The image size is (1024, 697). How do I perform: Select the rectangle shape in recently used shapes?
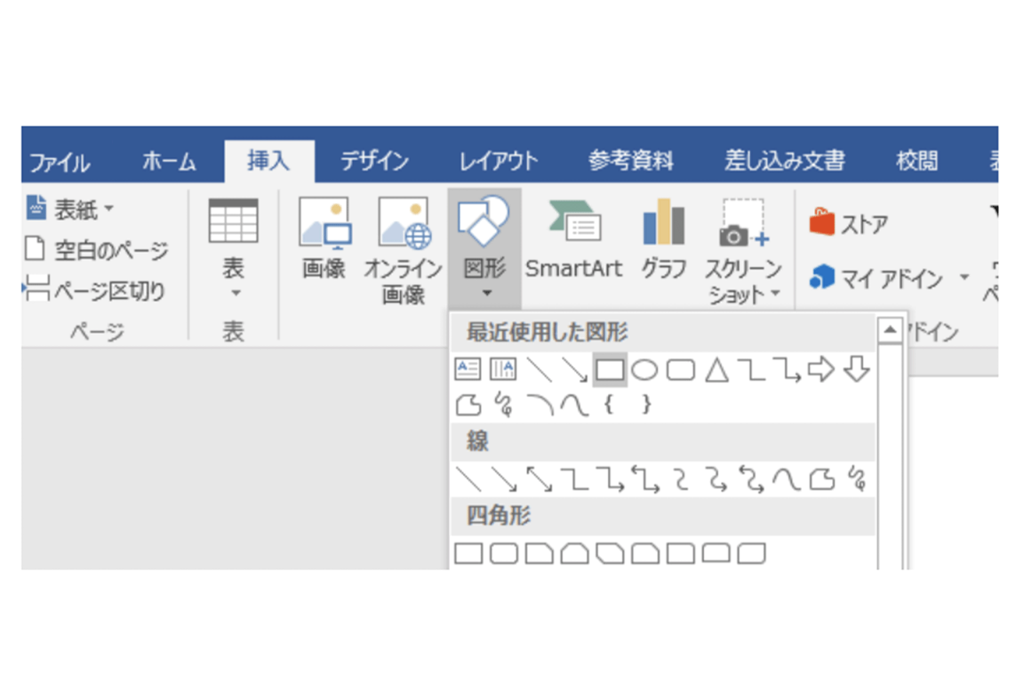pos(609,369)
